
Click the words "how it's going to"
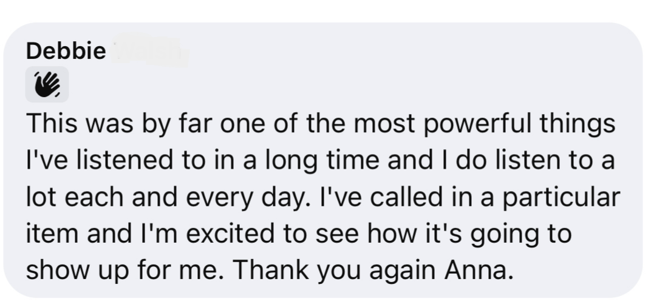469,234
